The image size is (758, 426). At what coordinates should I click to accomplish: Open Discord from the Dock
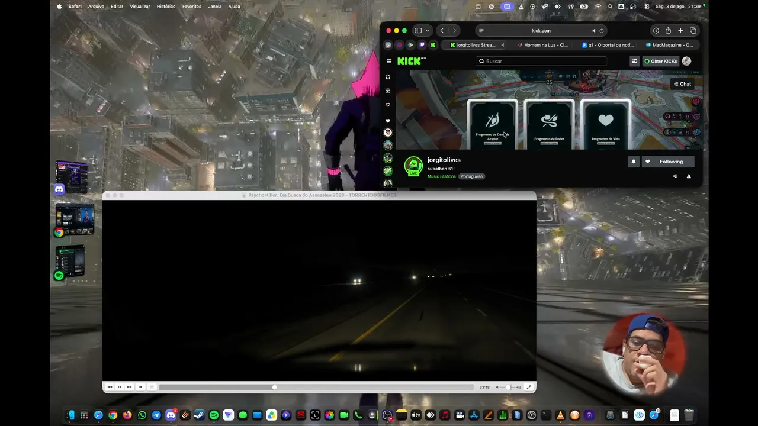171,415
